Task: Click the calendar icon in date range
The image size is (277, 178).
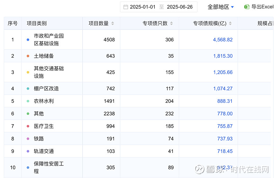Action: click(126, 7)
